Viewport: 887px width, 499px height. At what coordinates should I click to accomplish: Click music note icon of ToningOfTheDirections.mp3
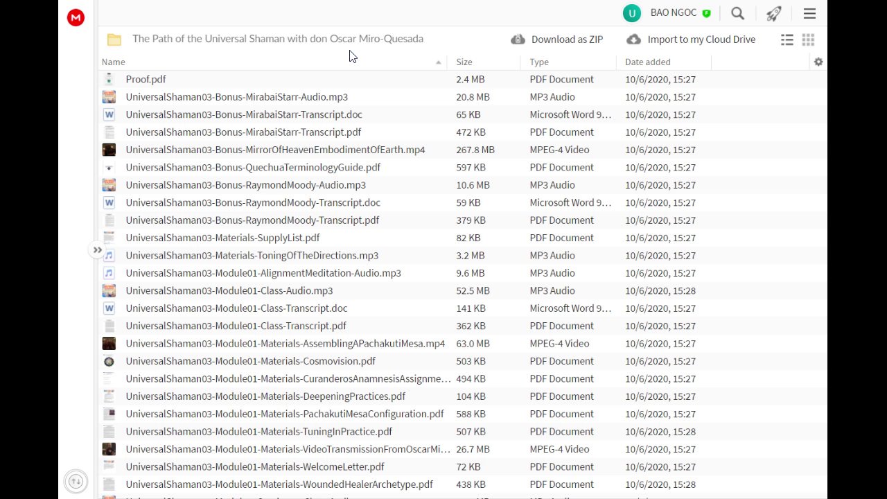[x=109, y=255]
